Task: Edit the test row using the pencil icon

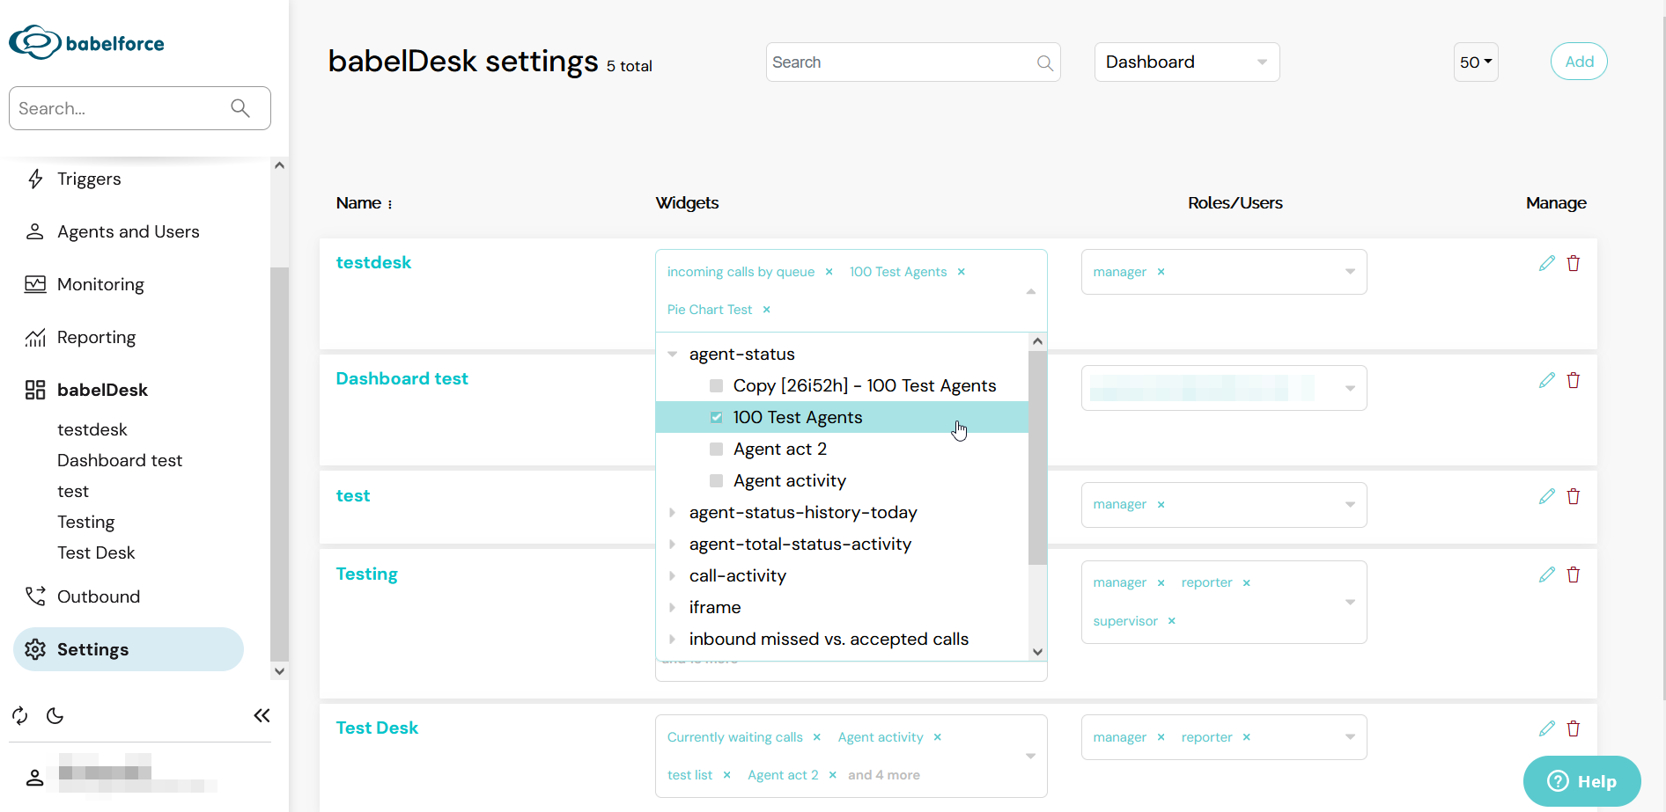Action: [x=1546, y=496]
